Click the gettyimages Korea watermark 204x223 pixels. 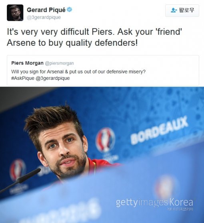(x=154, y=203)
